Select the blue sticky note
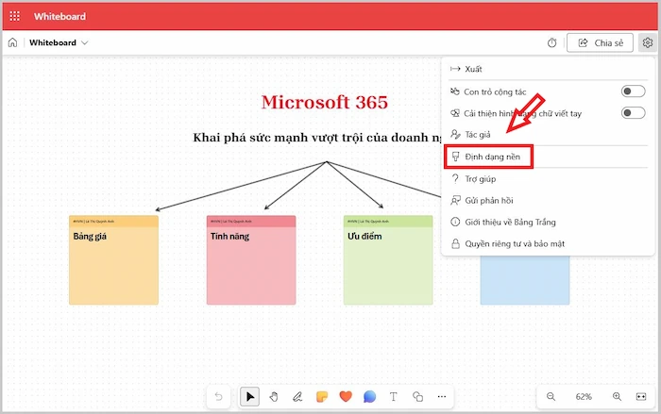The height and width of the screenshot is (414, 661). pos(525,280)
